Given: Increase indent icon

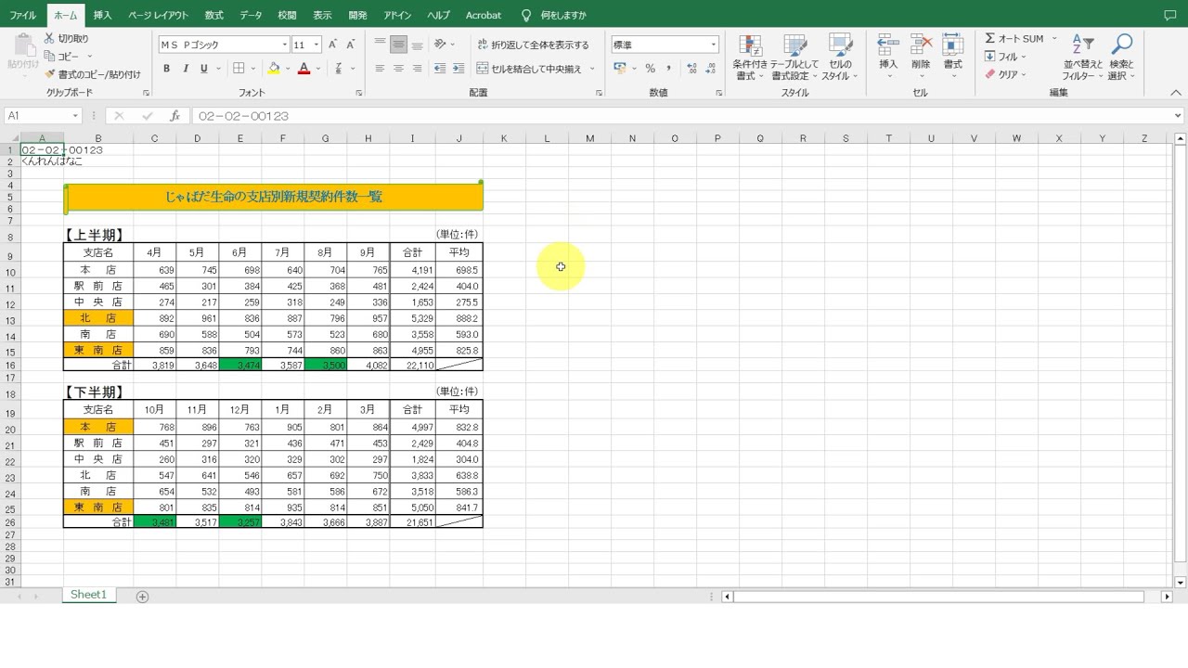Looking at the screenshot, I should [458, 69].
